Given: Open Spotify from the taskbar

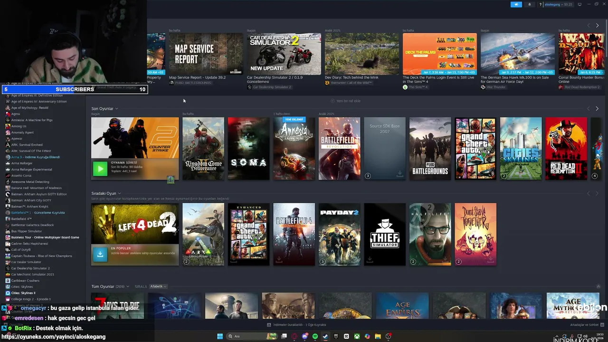Looking at the screenshot, I should pos(315,336).
